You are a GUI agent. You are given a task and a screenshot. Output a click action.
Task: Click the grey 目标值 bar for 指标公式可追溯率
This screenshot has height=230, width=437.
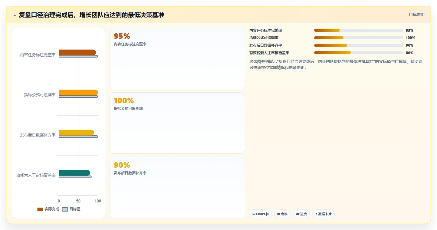tap(78, 97)
